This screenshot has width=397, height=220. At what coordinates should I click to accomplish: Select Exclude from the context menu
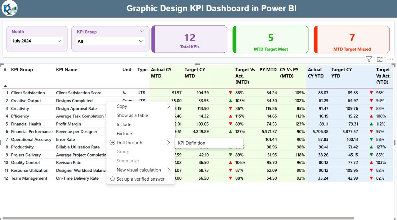pyautogui.click(x=124, y=133)
